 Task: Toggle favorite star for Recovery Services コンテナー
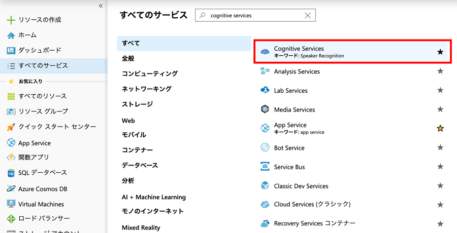coord(440,224)
